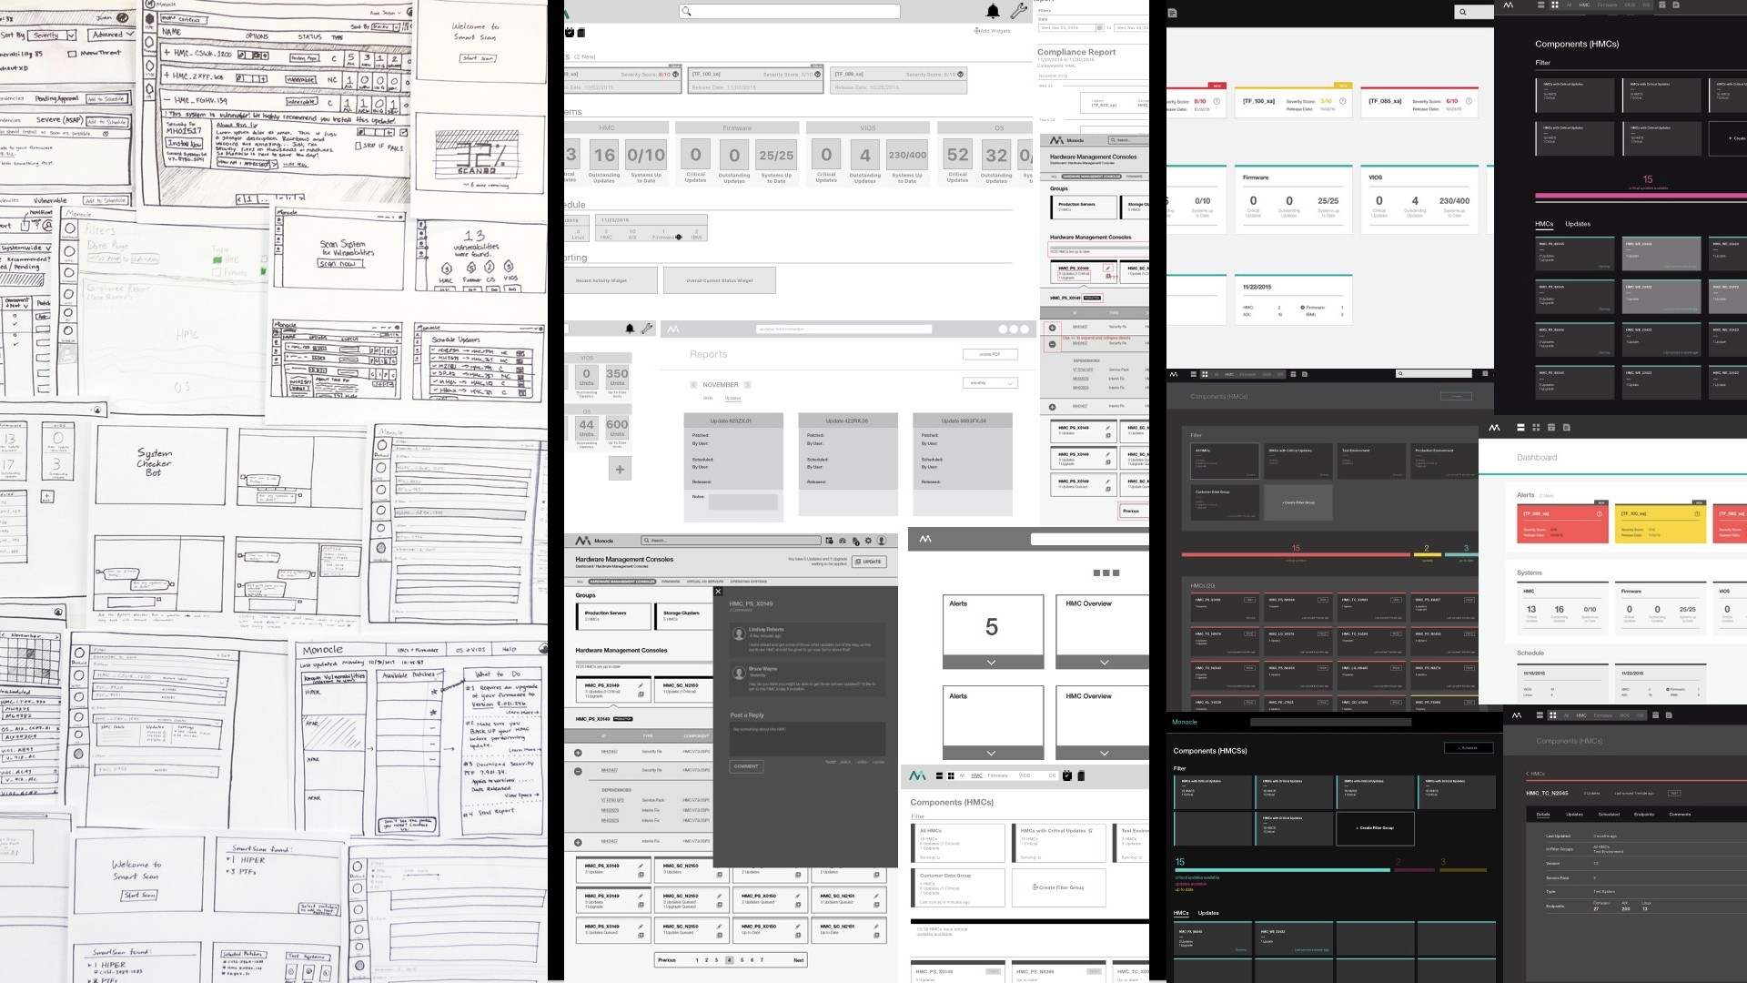
Task: Toggle grid view icon in white Dashboard header
Action: point(1536,428)
